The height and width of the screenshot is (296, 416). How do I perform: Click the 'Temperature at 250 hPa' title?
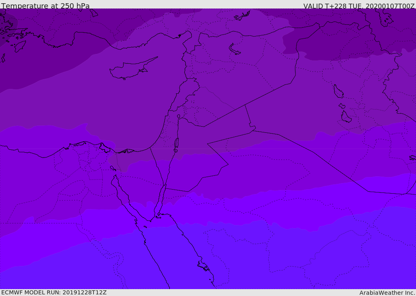(x=45, y=6)
